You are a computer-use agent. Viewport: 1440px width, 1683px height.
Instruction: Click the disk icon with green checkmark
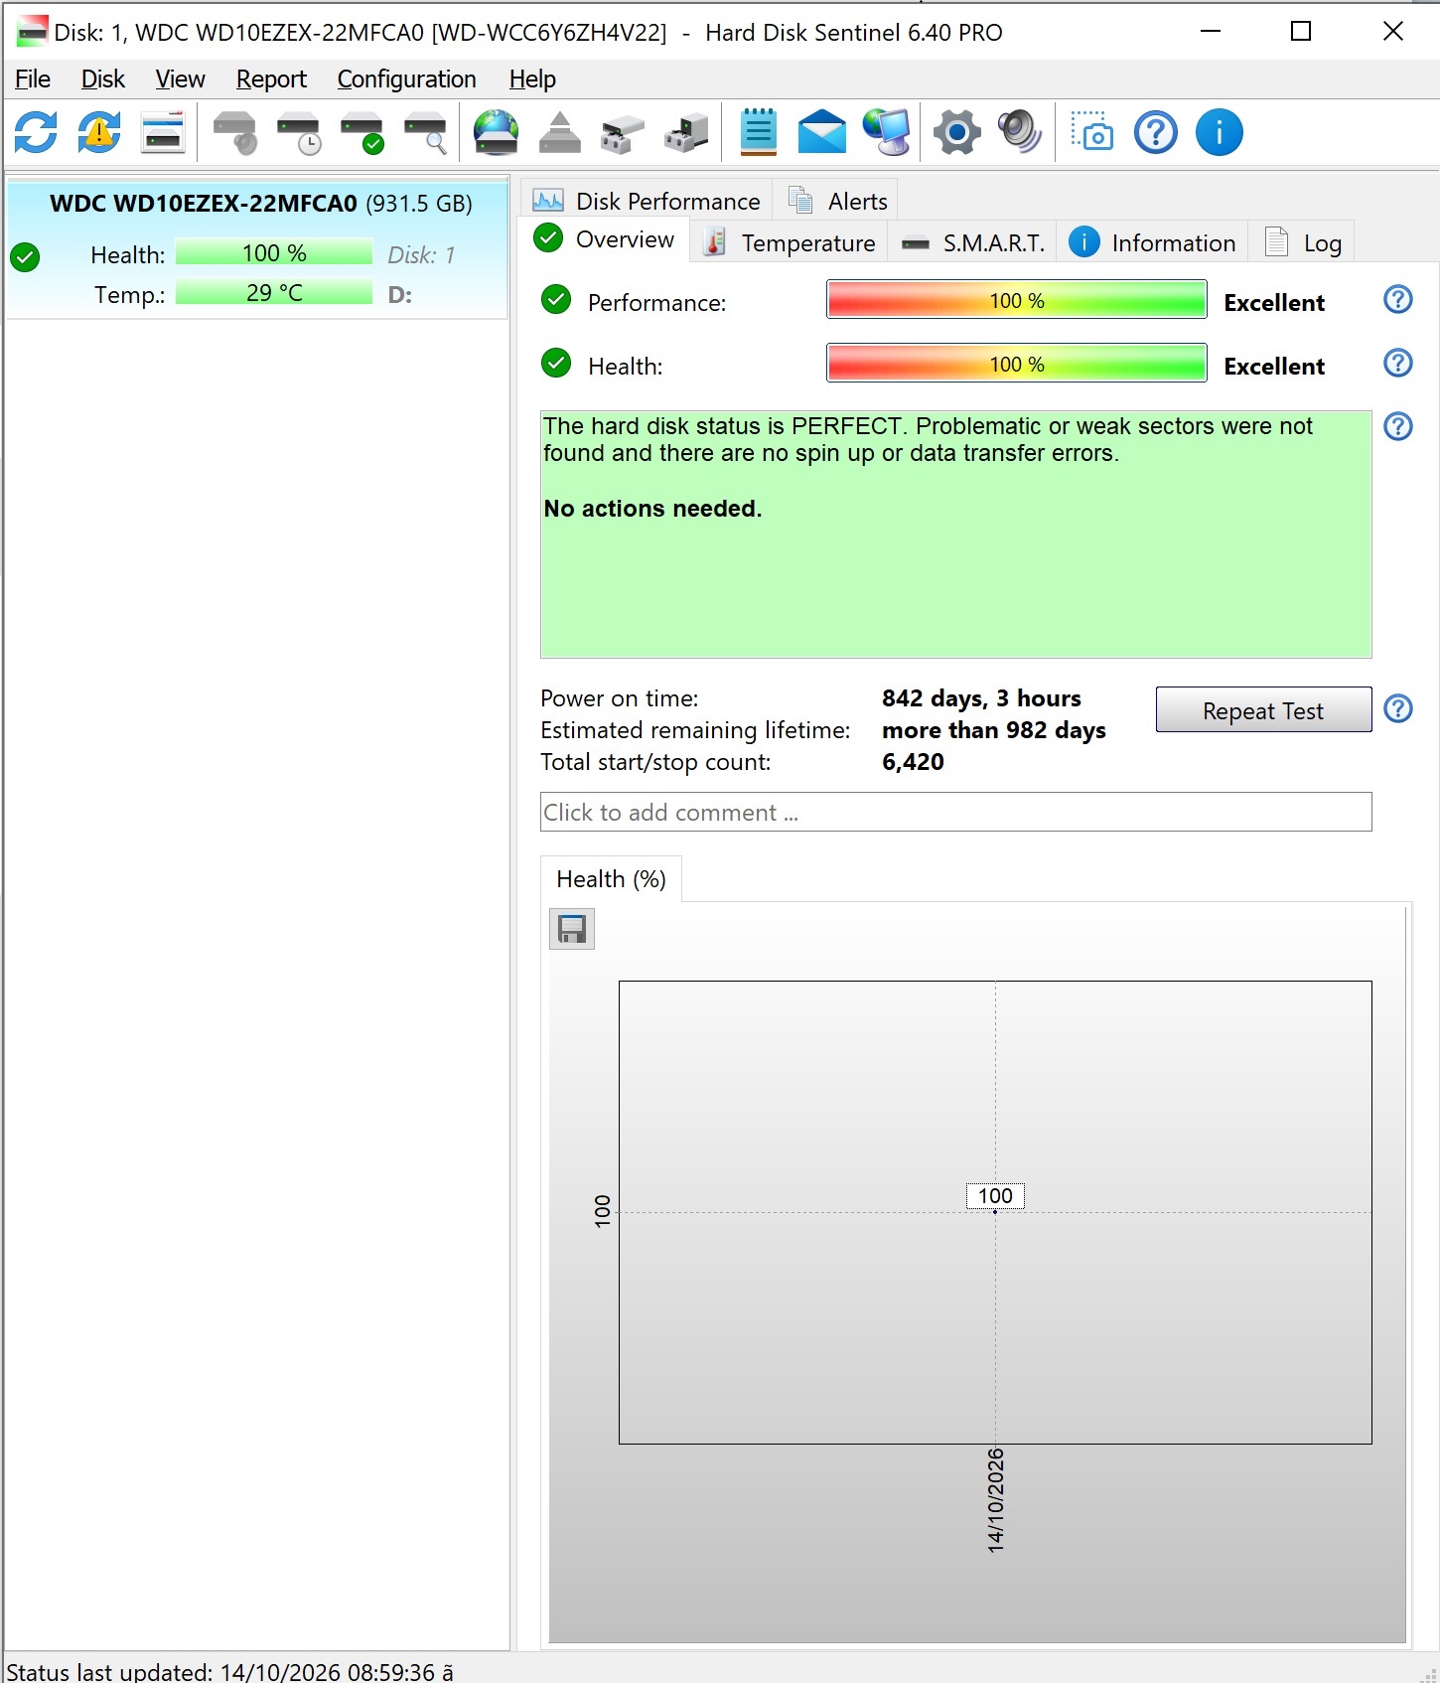(x=362, y=132)
